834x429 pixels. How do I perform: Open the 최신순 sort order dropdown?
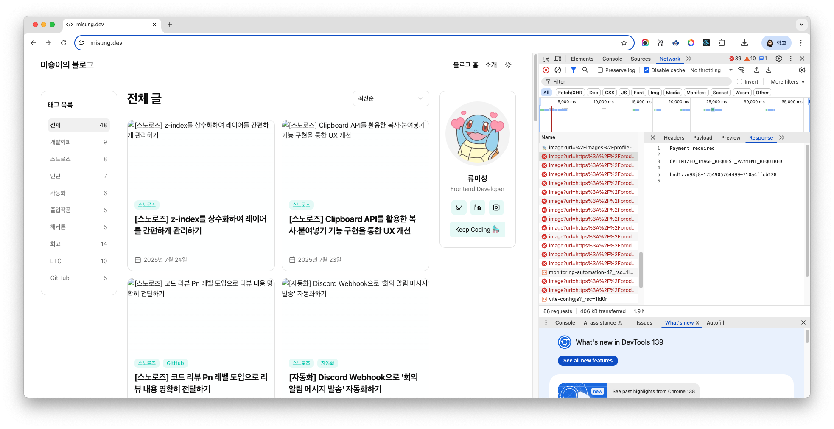click(391, 98)
